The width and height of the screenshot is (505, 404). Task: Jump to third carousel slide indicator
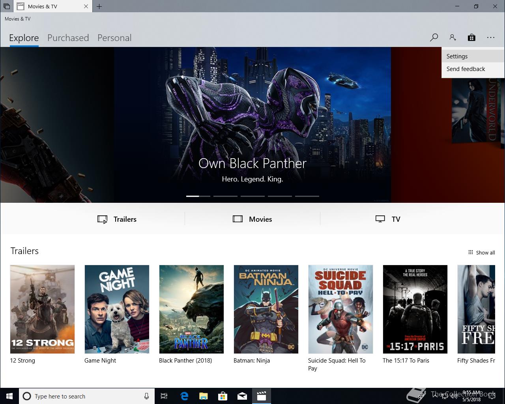click(x=252, y=196)
